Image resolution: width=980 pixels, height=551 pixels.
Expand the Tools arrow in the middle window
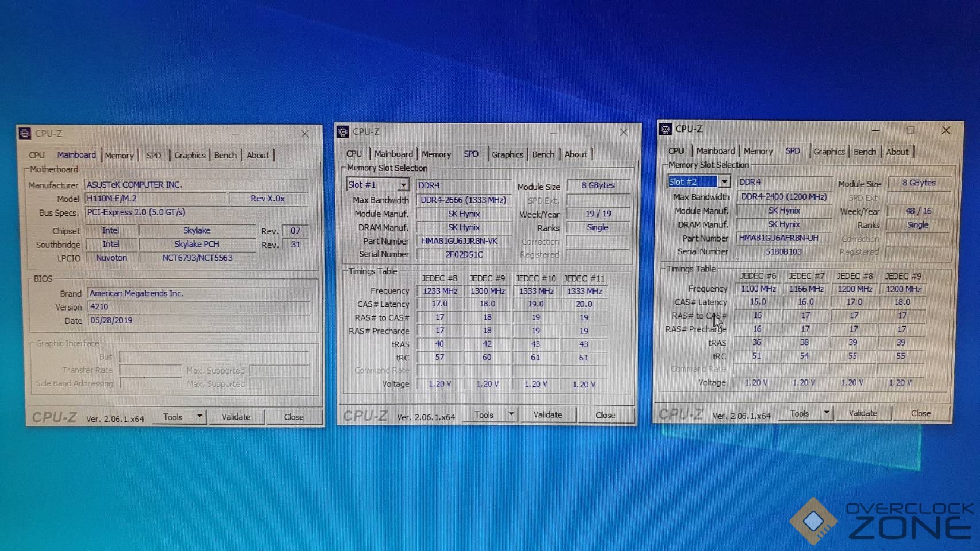pyautogui.click(x=511, y=414)
